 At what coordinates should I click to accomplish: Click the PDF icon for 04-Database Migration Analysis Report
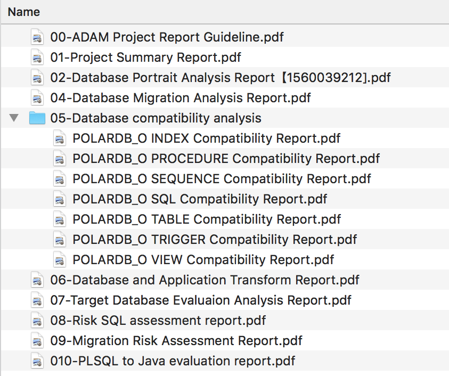[x=37, y=98]
